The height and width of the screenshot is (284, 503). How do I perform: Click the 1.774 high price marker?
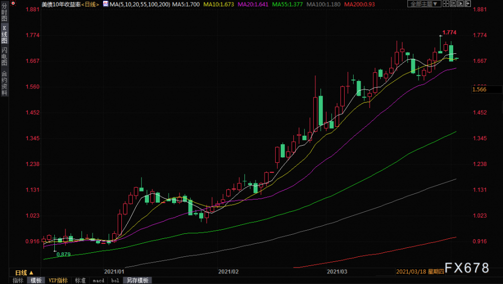click(449, 32)
